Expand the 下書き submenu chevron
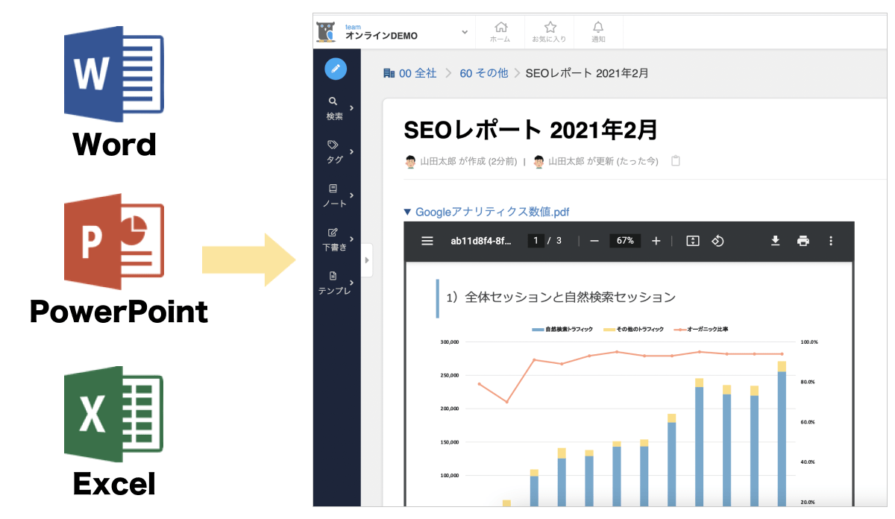This screenshot has height=519, width=895. pyautogui.click(x=351, y=239)
